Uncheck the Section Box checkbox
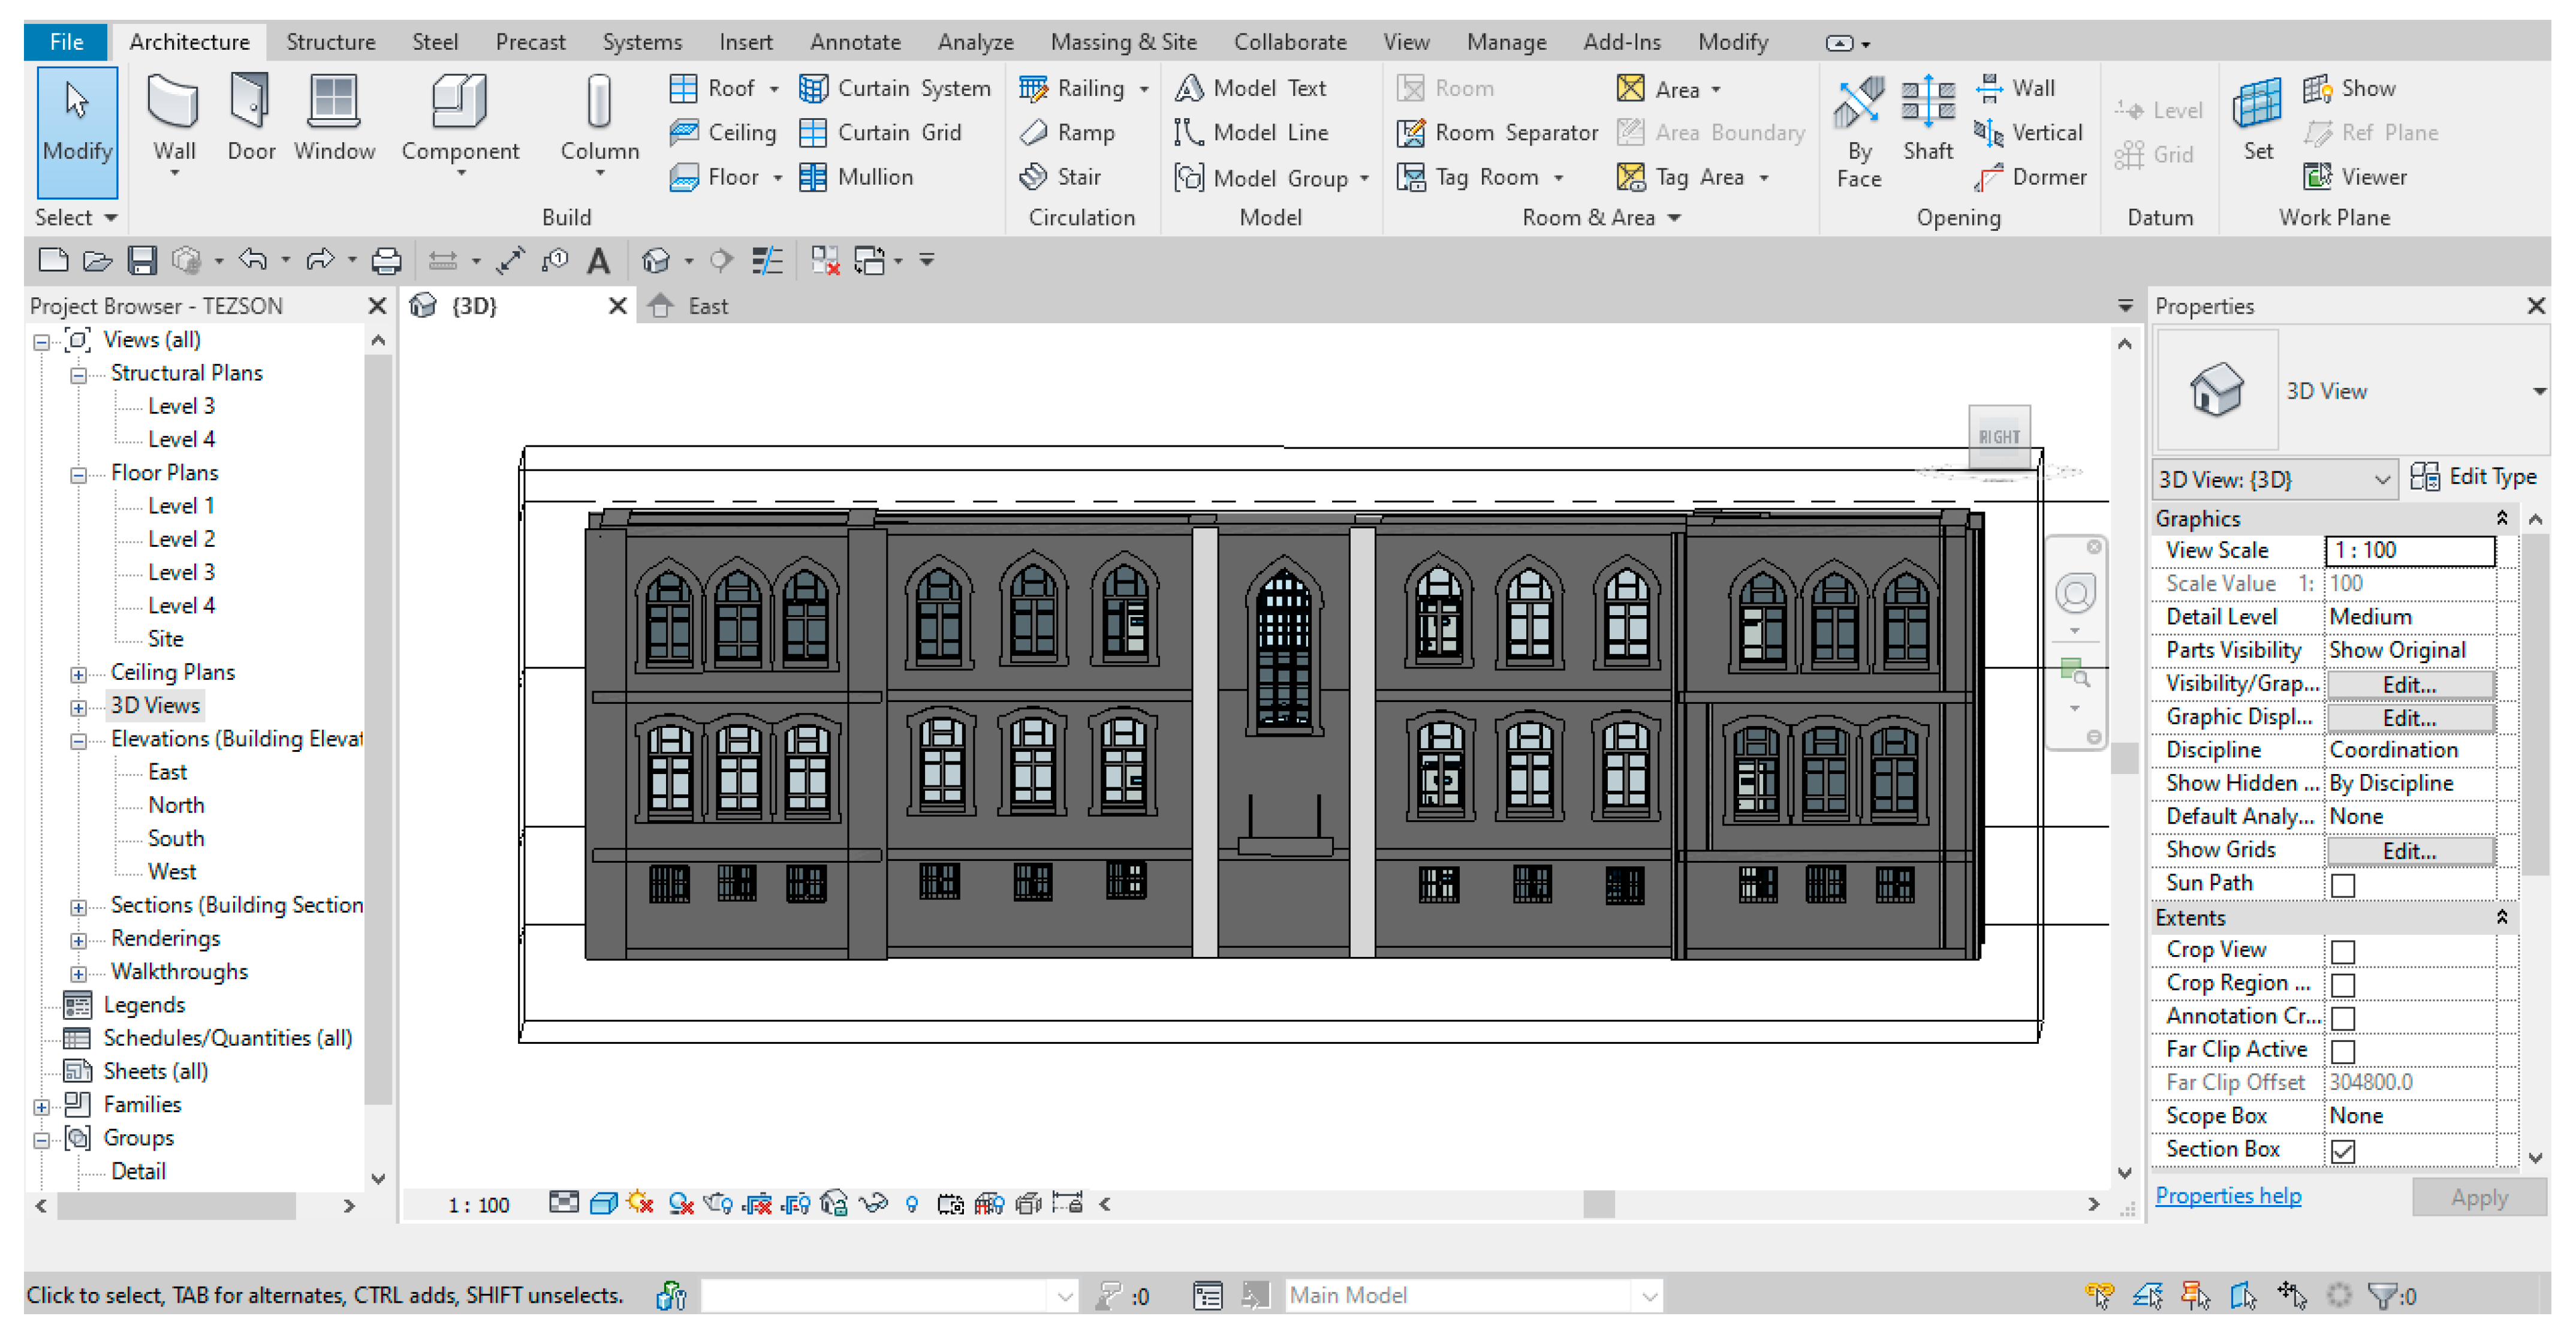2576x1334 pixels. coord(2342,1151)
